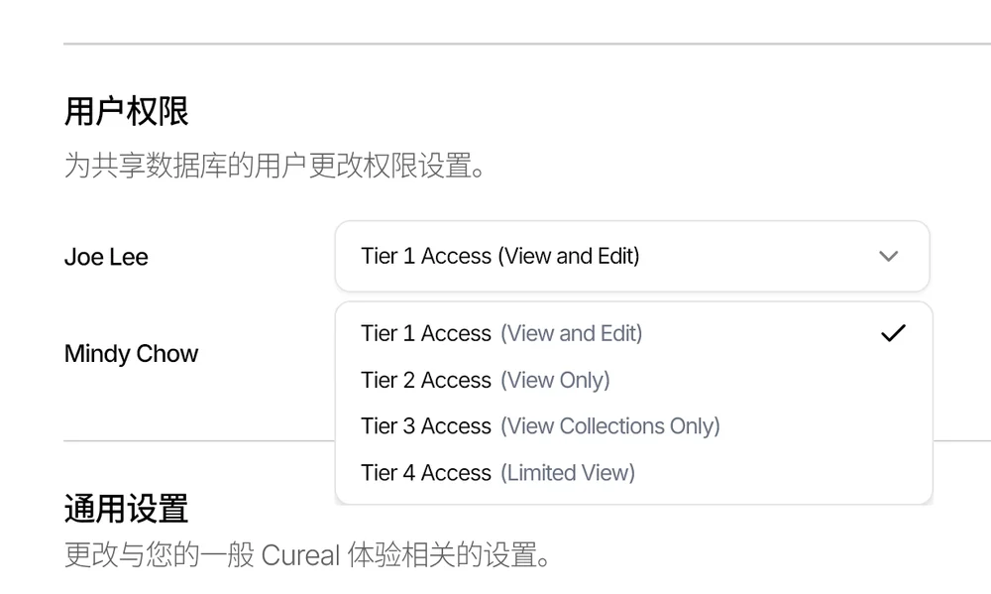Select the currently checked Tier 1 Access option
This screenshot has height=594, width=991.
pyautogui.click(x=501, y=333)
